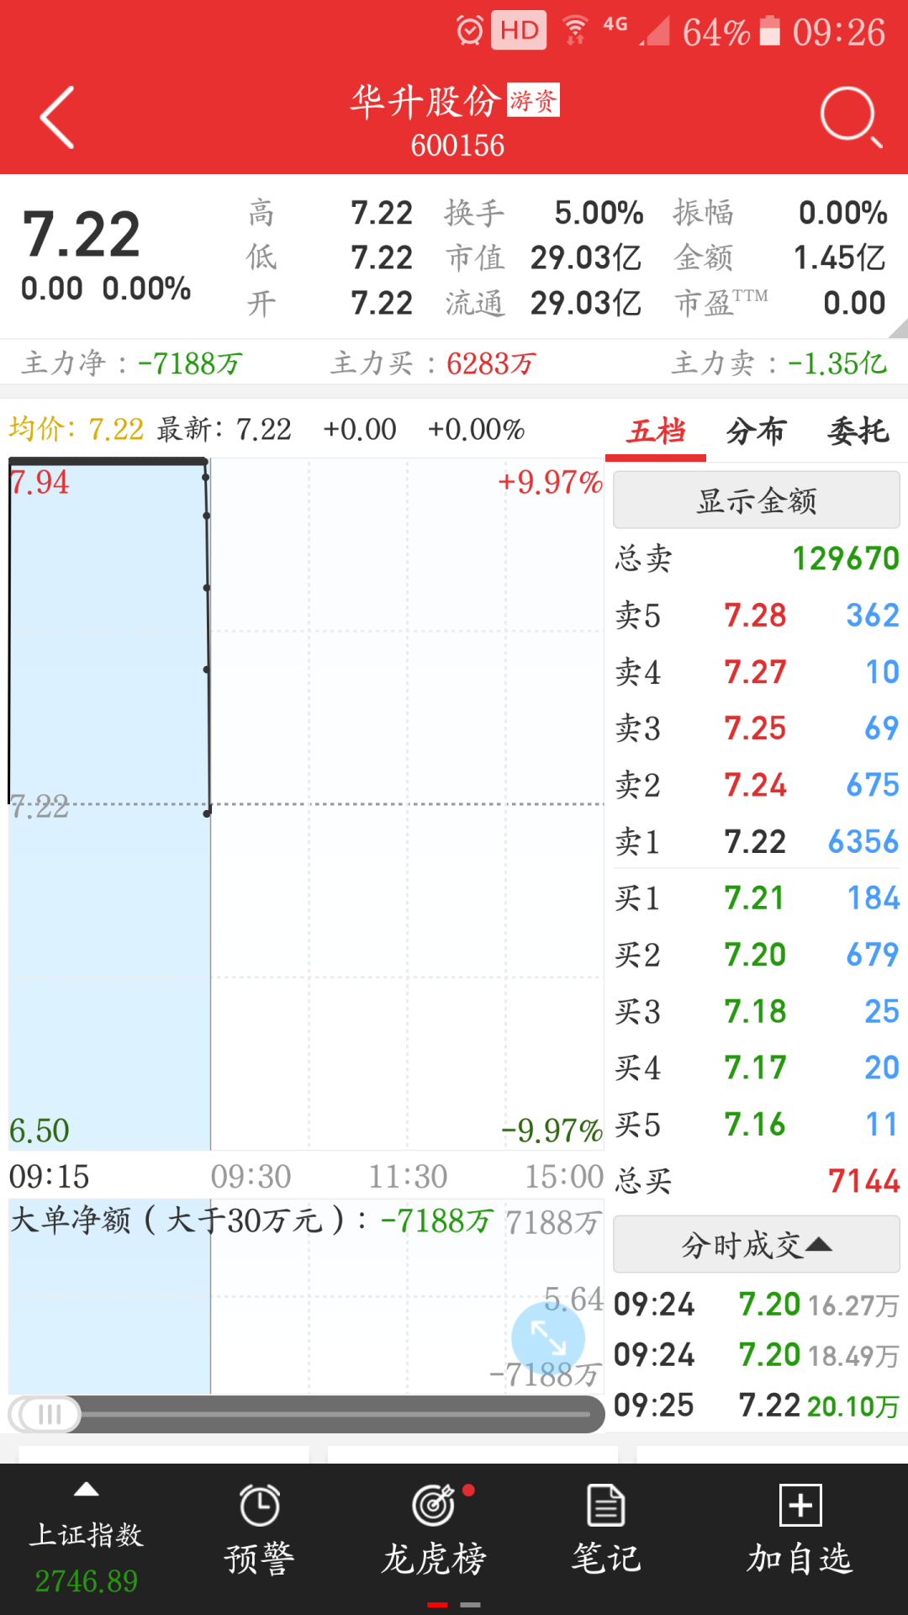908x1615 pixels.
Task: Tap the current price 7.22 headline
Action: coord(81,235)
